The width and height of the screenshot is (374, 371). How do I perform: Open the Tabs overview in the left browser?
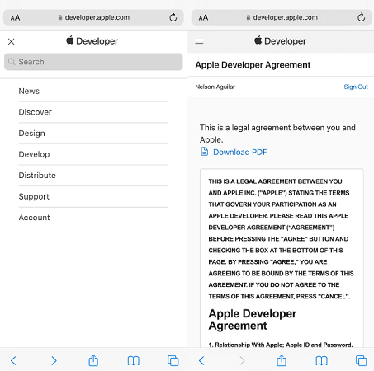tap(173, 360)
